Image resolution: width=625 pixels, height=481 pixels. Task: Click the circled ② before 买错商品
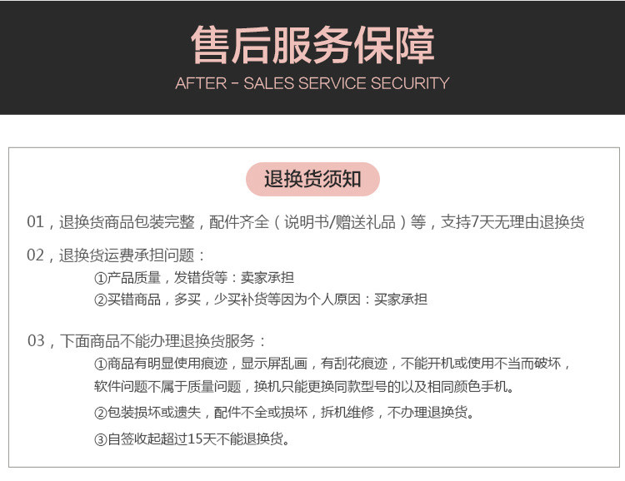tap(101, 300)
